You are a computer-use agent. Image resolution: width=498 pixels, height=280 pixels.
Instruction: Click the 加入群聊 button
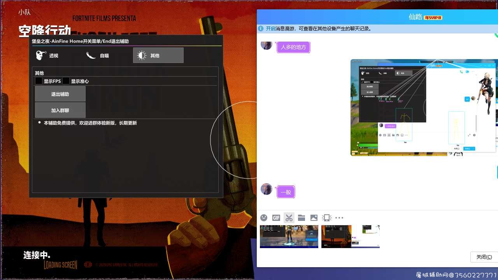pyautogui.click(x=60, y=110)
